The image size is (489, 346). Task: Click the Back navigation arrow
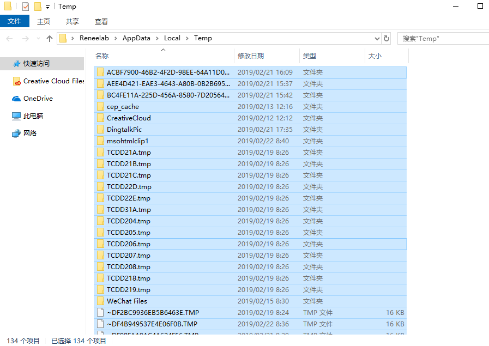pos(9,39)
